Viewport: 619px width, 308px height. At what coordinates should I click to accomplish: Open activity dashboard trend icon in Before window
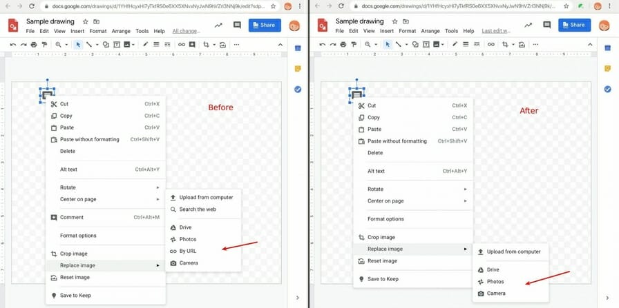tap(218, 25)
